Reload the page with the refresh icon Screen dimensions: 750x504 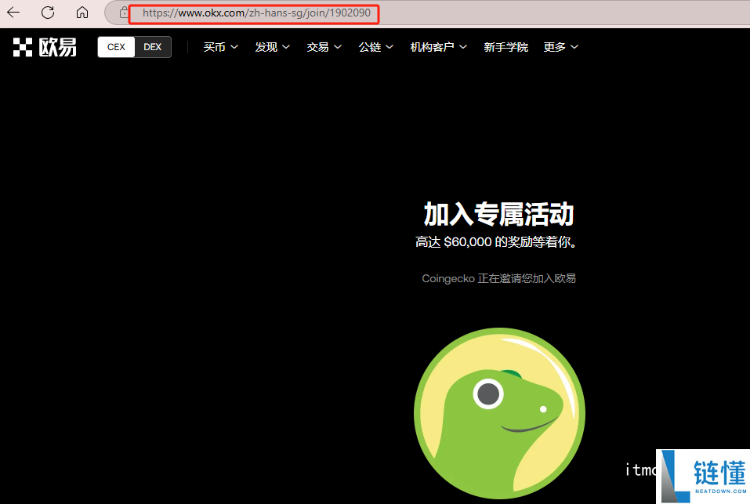coord(48,13)
